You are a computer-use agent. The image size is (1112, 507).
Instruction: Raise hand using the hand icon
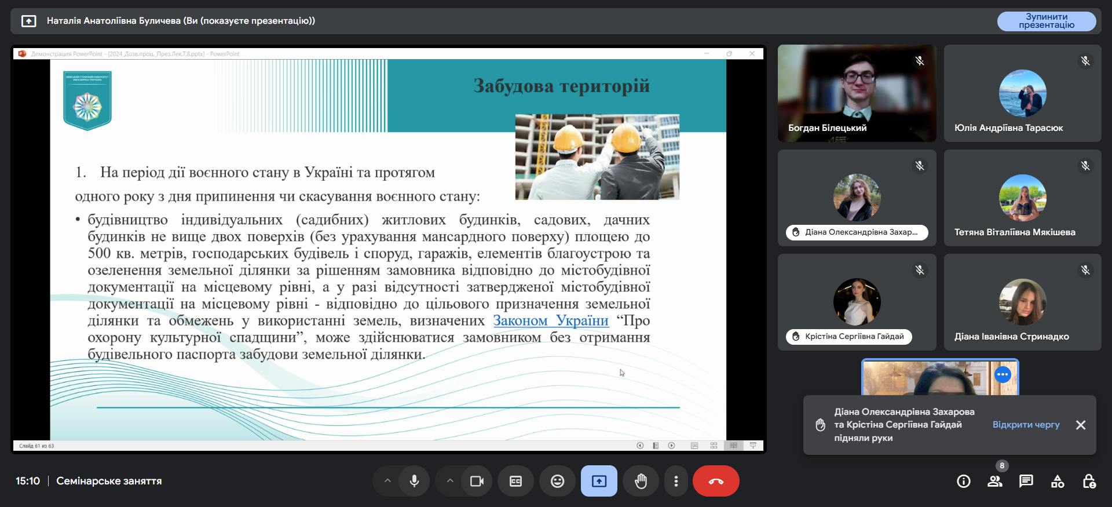(x=641, y=481)
